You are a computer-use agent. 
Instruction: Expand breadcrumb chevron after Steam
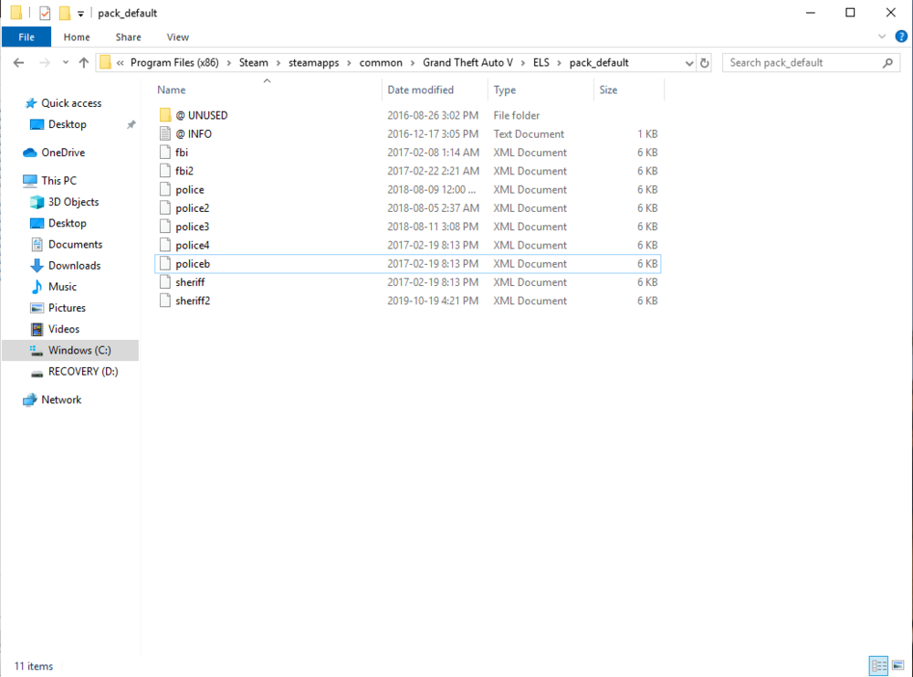[x=278, y=63]
